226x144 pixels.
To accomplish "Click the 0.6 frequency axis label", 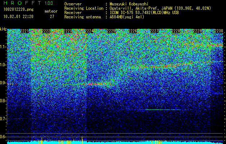I will (x=3, y=137).
